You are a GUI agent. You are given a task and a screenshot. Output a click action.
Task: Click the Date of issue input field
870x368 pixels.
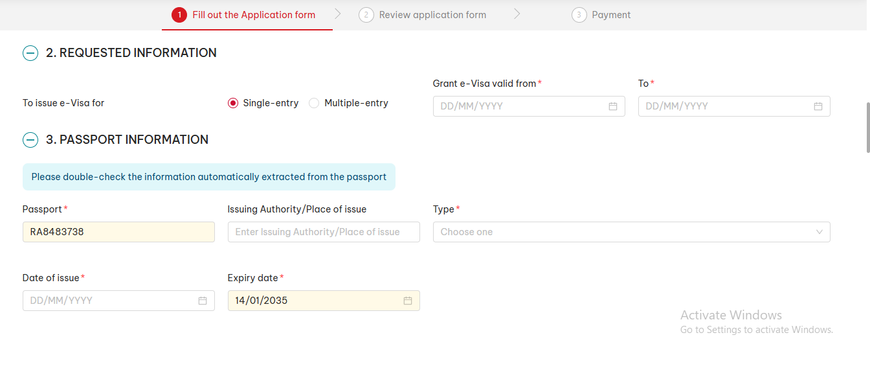110,301
